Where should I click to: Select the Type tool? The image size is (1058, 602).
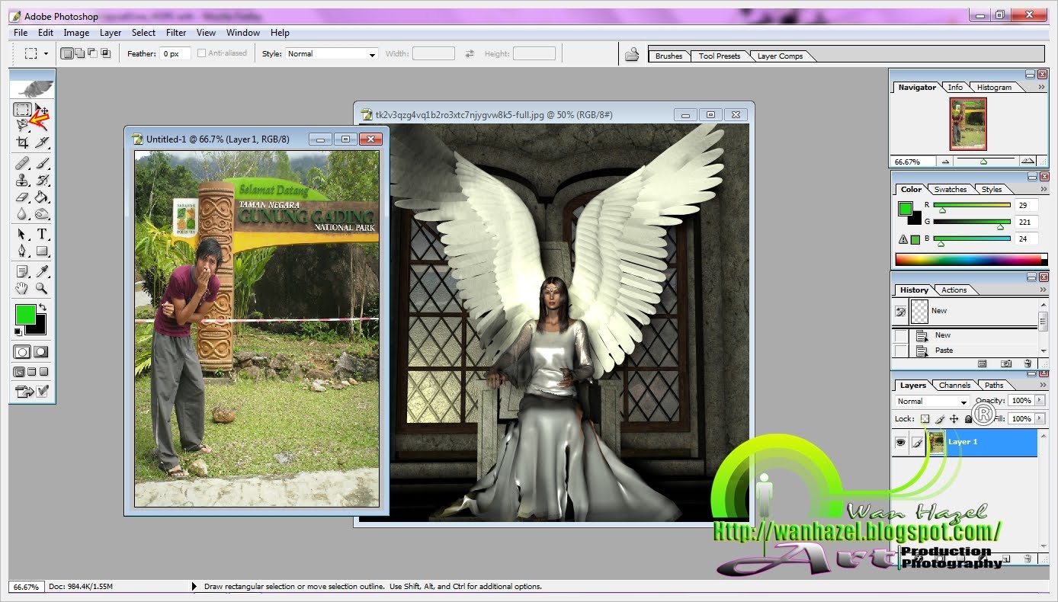[42, 234]
